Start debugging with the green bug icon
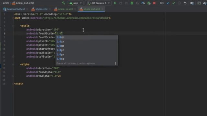 click(x=132, y=3)
